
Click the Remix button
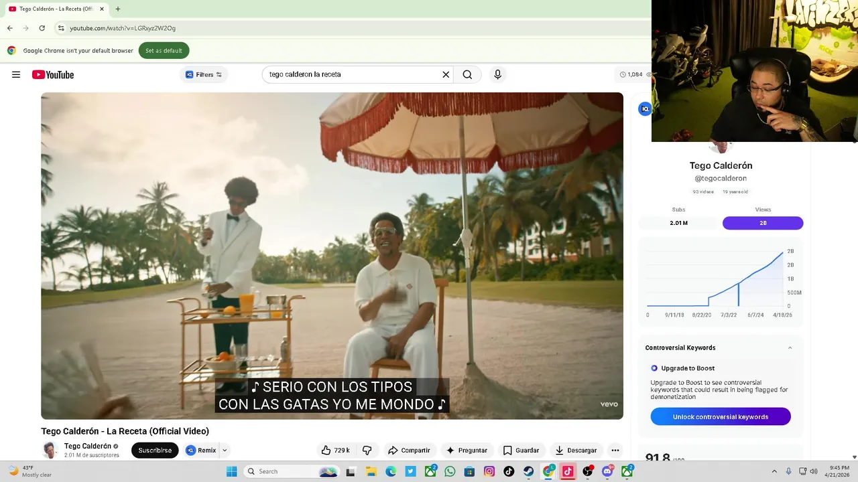(x=200, y=451)
